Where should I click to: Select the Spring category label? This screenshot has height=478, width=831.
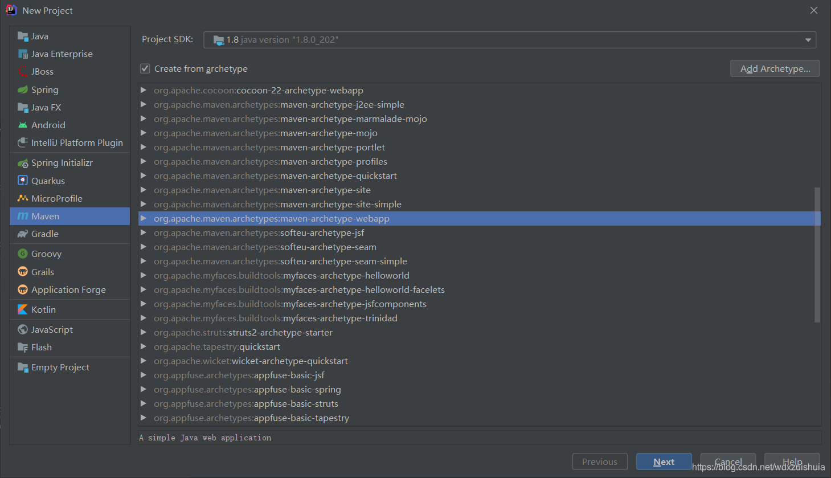(45, 90)
